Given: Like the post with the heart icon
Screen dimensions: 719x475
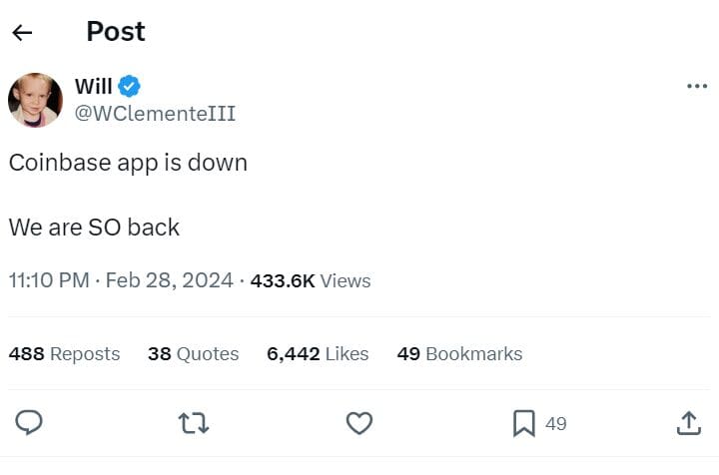Looking at the screenshot, I should tap(359, 423).
